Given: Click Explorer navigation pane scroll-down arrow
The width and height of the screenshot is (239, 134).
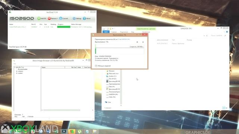Looking at the screenshot, I should (121, 105).
